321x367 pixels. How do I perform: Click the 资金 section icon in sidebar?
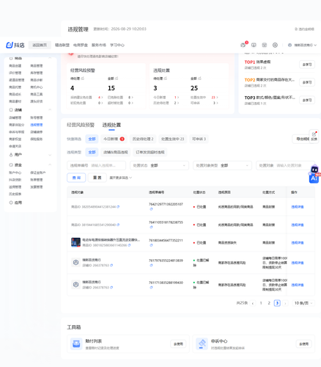pos(11,165)
